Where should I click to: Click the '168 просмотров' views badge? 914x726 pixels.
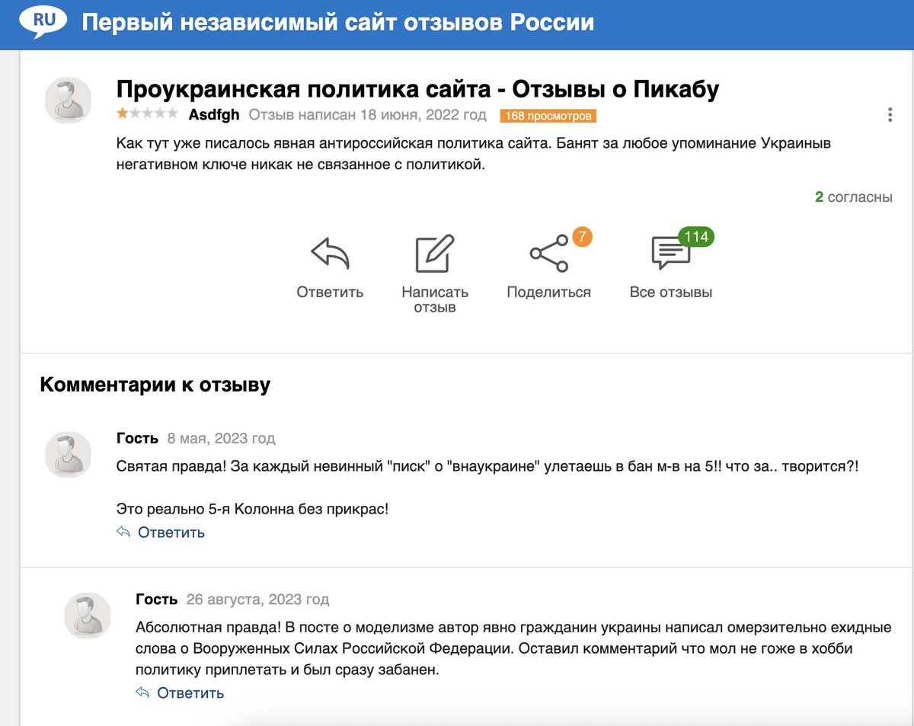[x=548, y=116]
